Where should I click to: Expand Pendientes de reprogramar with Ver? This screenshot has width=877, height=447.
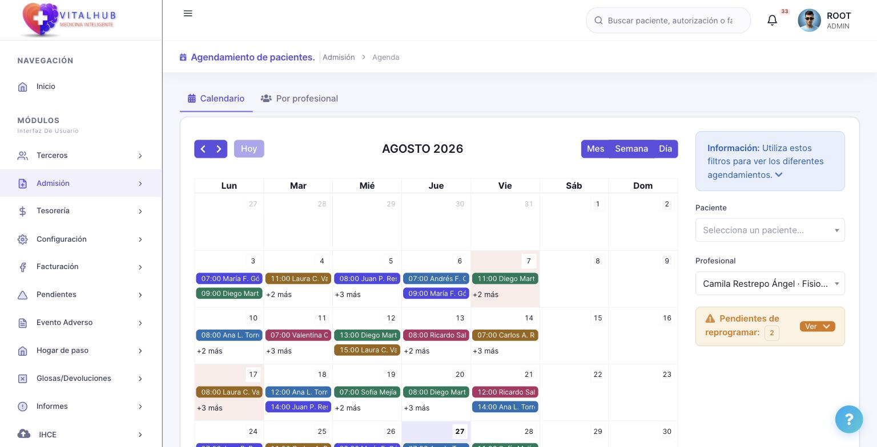pyautogui.click(x=818, y=326)
